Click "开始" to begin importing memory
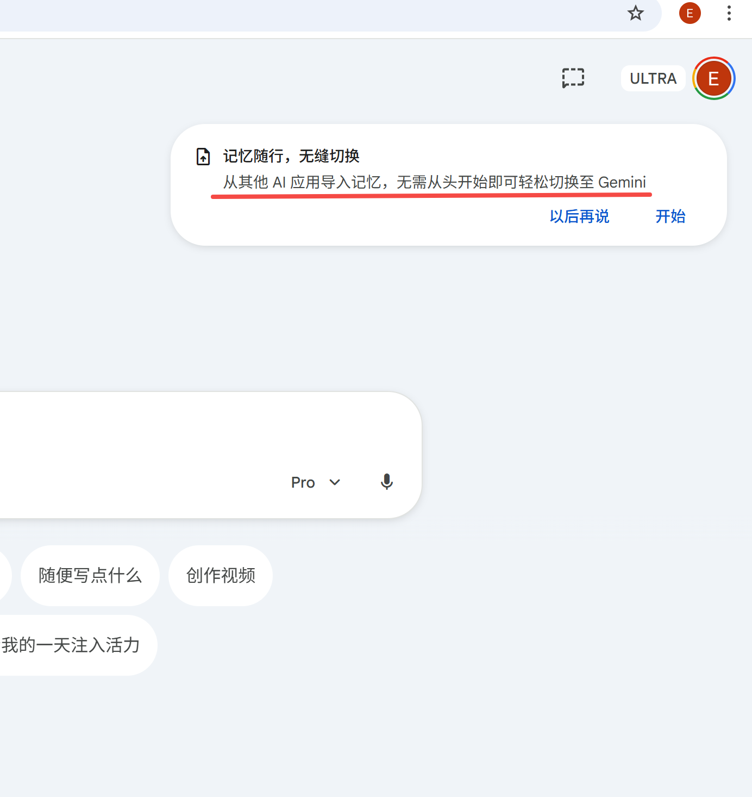This screenshot has height=797, width=752. (x=670, y=216)
